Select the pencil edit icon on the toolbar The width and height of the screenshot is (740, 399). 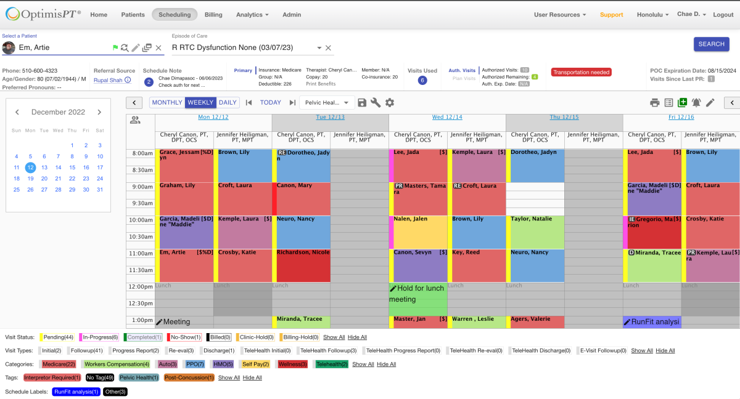[710, 103]
